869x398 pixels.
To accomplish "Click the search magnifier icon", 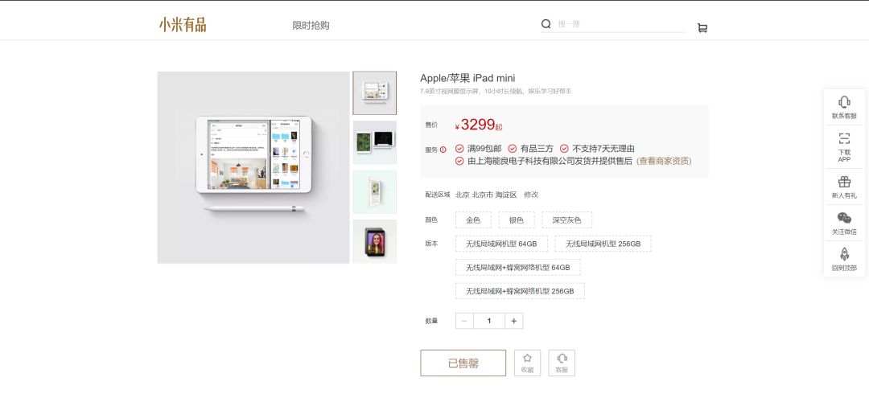I will (546, 24).
